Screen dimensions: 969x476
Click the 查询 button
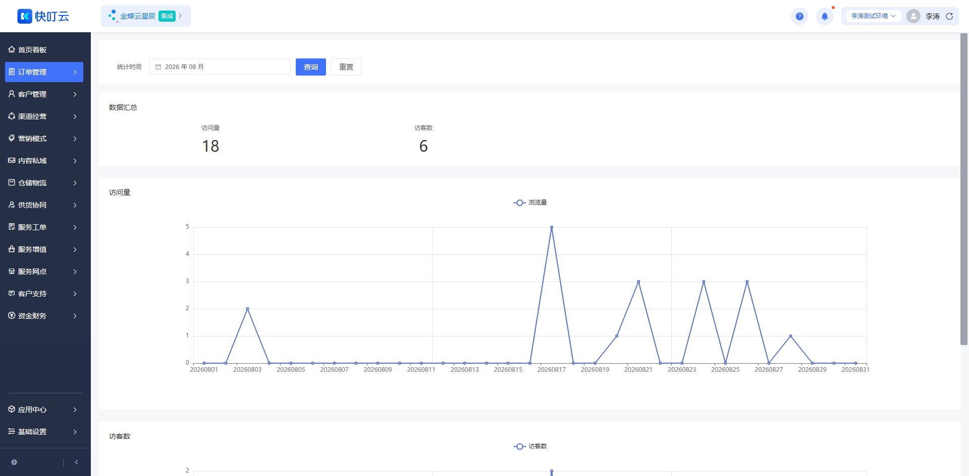(x=311, y=67)
